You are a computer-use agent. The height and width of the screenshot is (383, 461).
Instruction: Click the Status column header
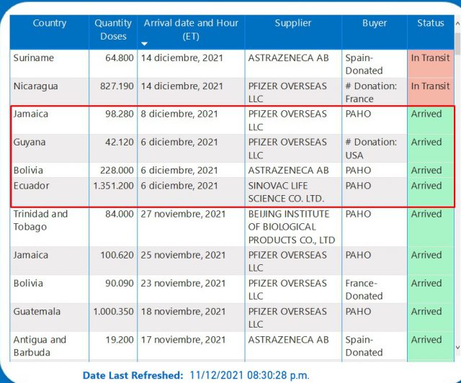click(430, 23)
